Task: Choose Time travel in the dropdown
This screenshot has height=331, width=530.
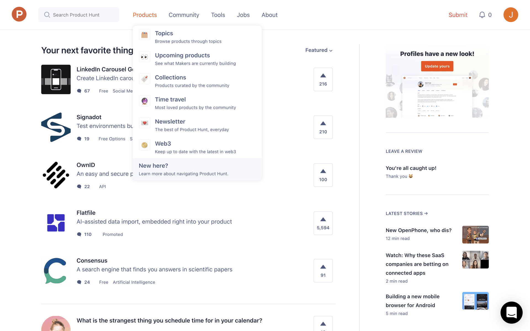Action: 197,103
